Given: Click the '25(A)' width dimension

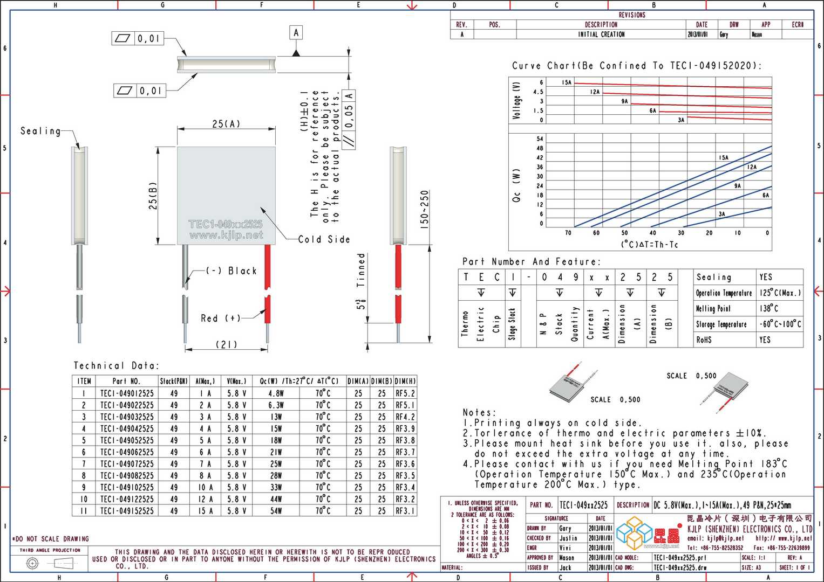Looking at the screenshot, I should pos(226,124).
